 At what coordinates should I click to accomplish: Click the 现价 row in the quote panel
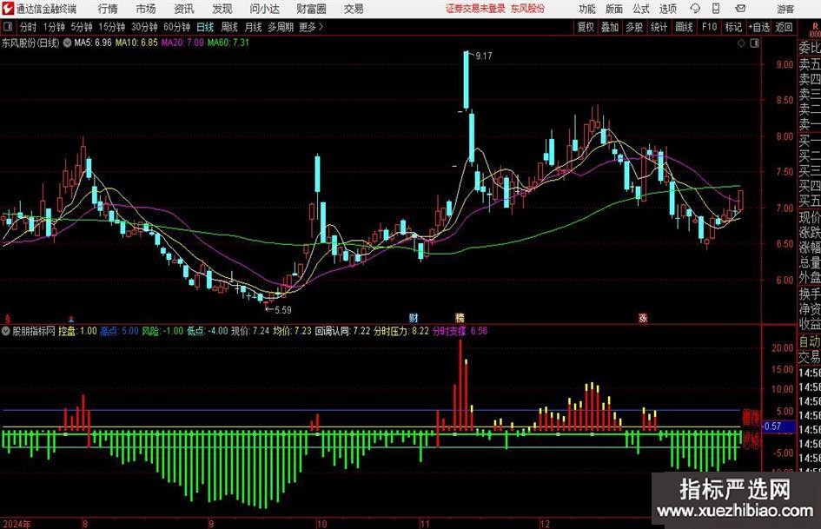(x=810, y=217)
